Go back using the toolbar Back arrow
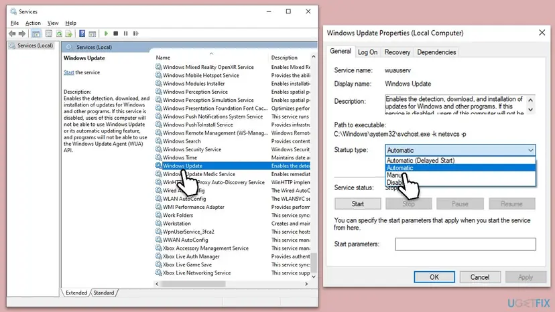 click(12, 33)
